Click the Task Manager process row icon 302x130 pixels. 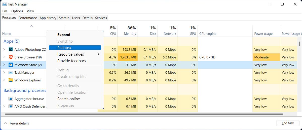pos(11,73)
